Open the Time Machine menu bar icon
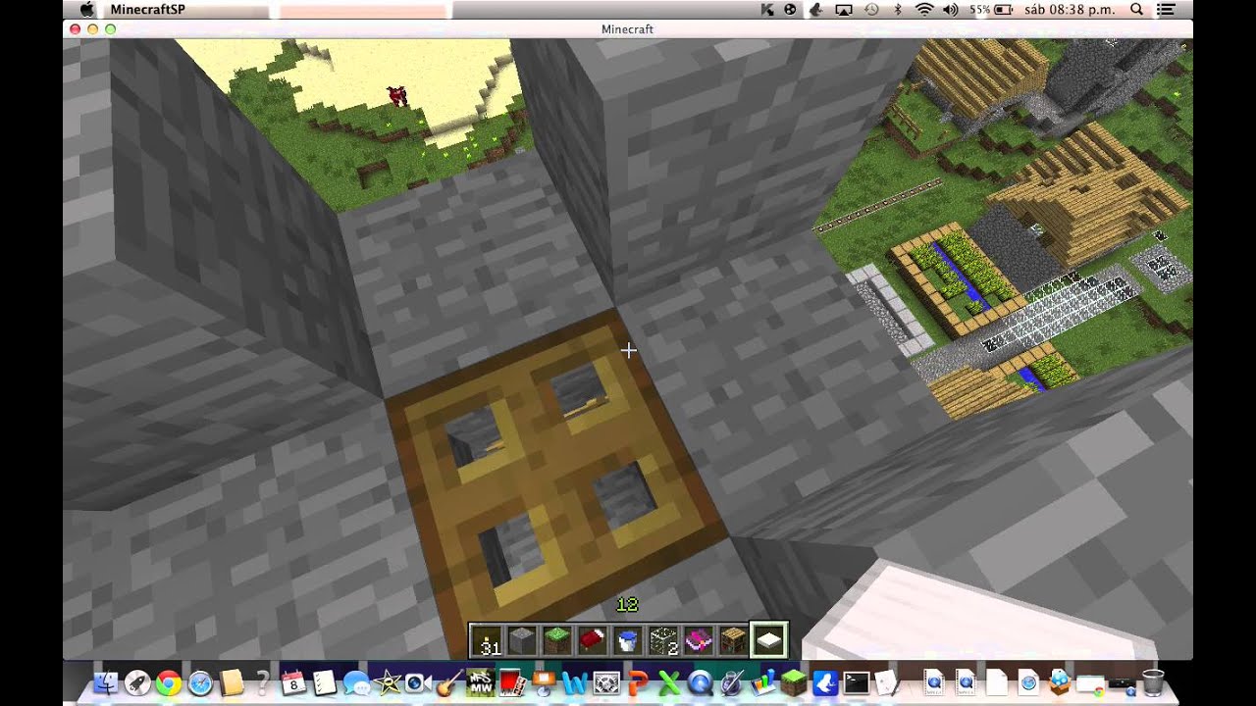The image size is (1256, 706). 870,9
